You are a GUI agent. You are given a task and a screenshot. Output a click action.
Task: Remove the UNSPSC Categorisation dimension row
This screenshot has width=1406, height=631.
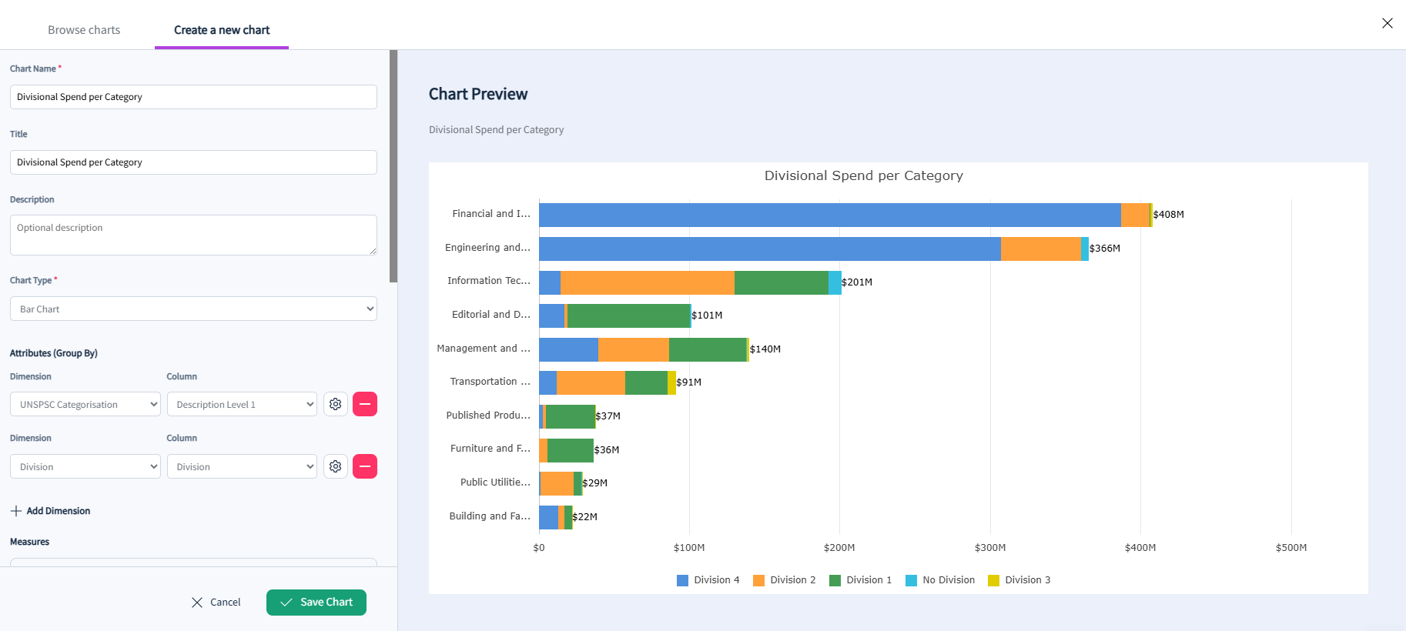[x=365, y=404]
